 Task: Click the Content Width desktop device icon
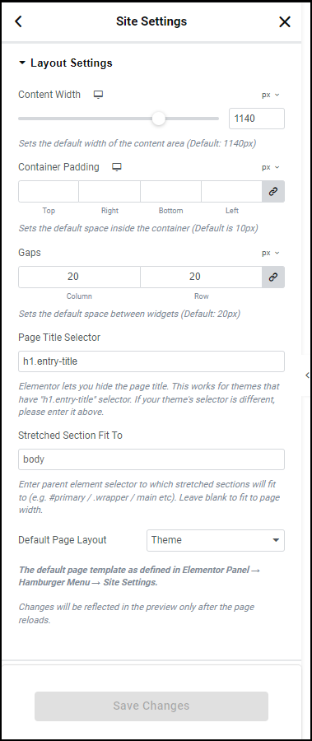coord(98,95)
